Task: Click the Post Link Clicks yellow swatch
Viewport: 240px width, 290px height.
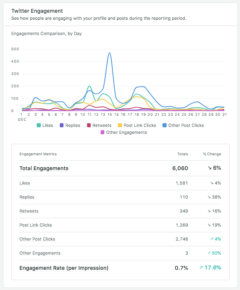Action: click(120, 125)
